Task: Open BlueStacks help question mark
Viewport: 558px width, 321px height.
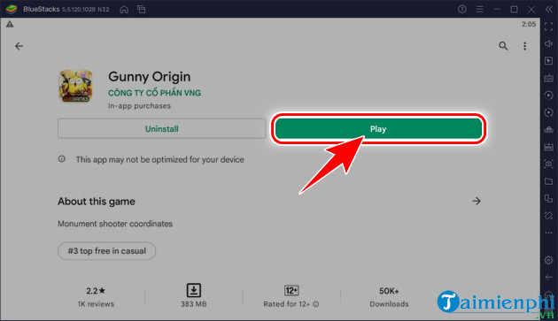Action: [462, 9]
